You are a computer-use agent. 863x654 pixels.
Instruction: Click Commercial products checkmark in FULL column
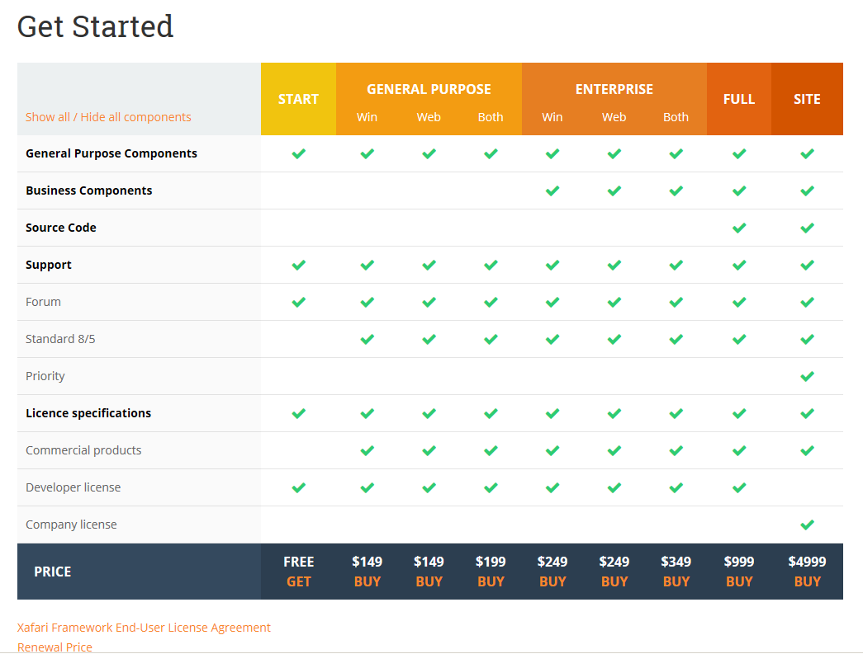tap(739, 450)
